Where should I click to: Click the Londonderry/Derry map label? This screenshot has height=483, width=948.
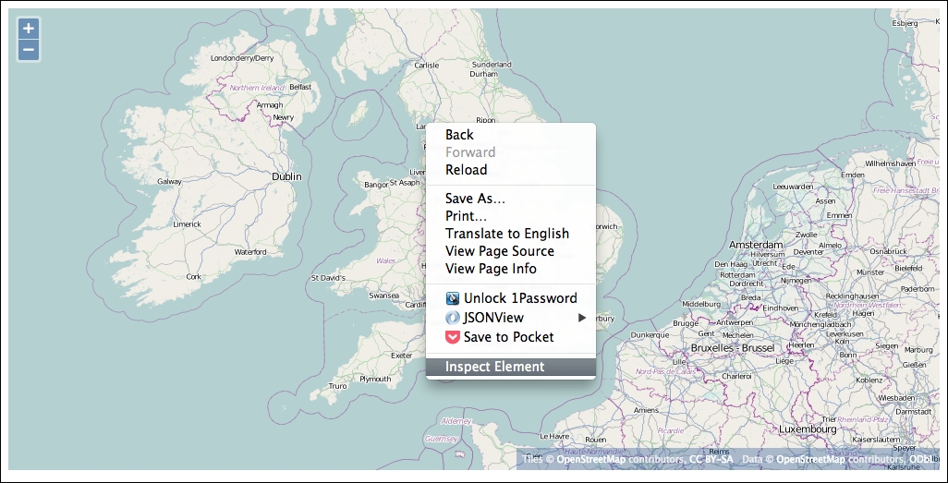(x=242, y=58)
